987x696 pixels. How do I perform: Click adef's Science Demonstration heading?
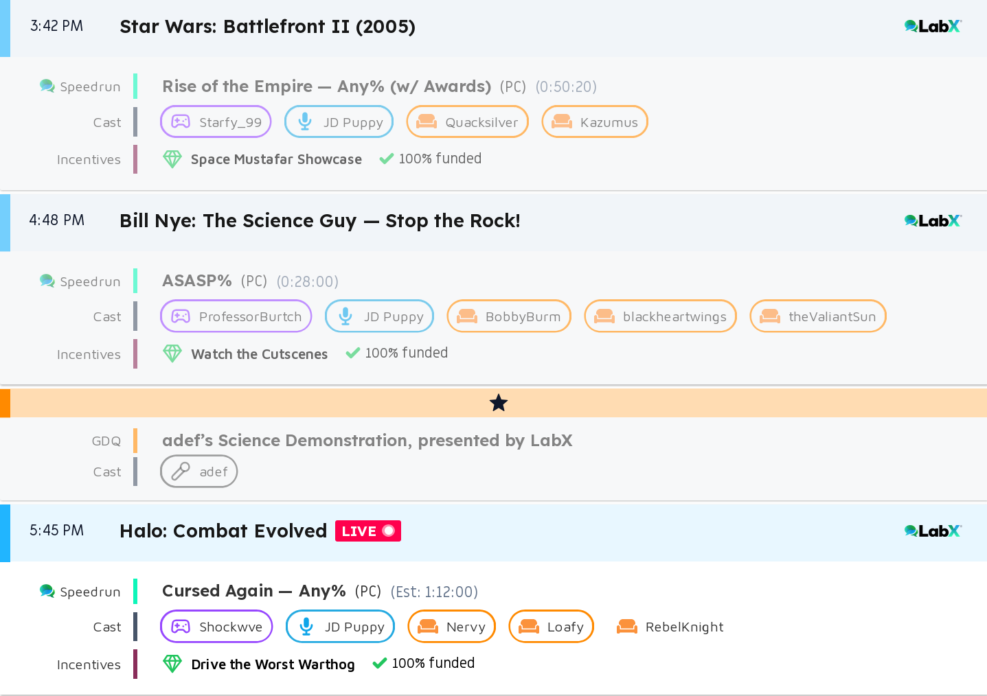[367, 441]
